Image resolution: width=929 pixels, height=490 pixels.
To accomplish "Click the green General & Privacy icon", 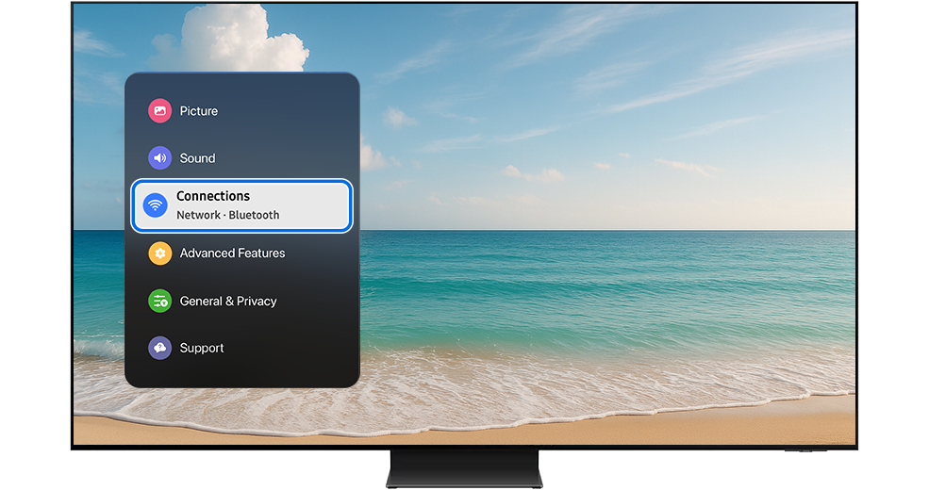I will (x=160, y=301).
